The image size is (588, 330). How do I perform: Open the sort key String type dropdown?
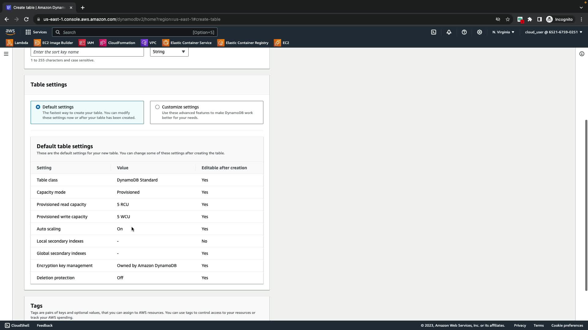pos(169,52)
